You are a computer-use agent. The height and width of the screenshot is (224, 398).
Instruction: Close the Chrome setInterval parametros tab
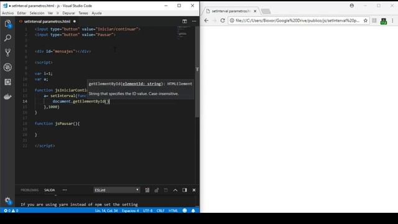(255, 11)
